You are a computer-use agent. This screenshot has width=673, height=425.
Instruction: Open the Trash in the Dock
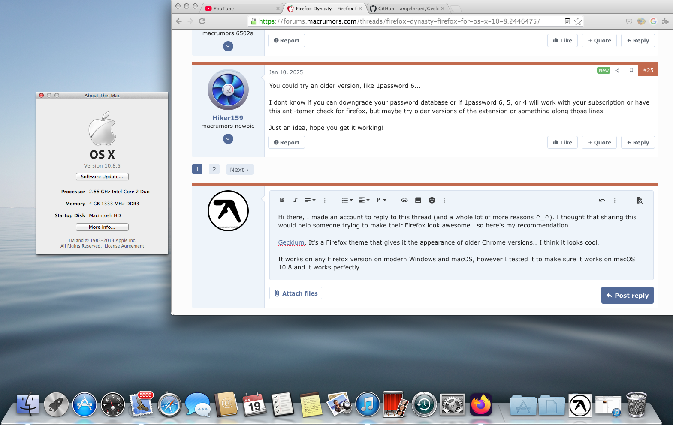[637, 404]
